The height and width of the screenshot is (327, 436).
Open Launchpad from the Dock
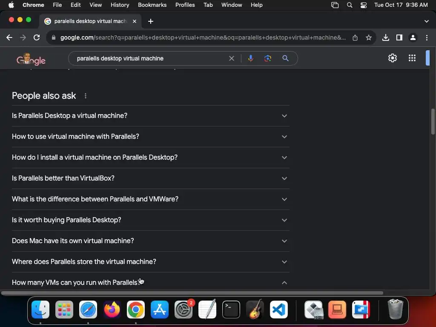tap(64, 310)
